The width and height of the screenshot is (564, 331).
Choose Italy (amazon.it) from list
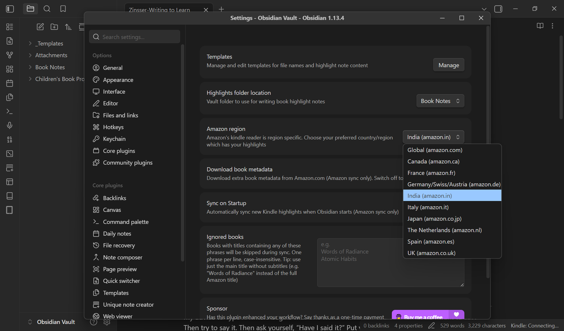pyautogui.click(x=452, y=207)
